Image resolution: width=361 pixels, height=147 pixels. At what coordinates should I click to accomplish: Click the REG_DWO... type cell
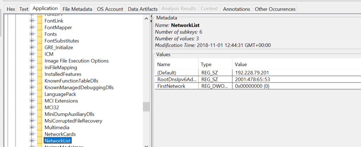215,86
